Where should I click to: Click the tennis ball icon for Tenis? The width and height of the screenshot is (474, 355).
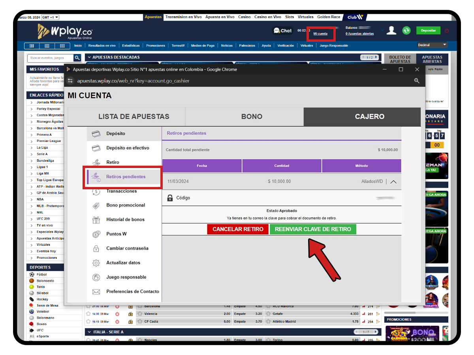[x=32, y=287]
